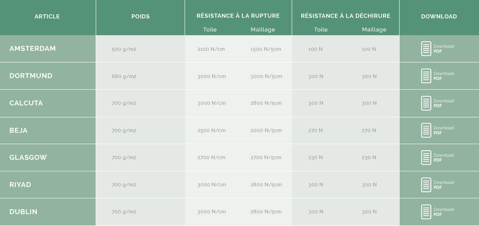Click the PDF document icon for Beja
The height and width of the screenshot is (226, 479).
[426, 131]
